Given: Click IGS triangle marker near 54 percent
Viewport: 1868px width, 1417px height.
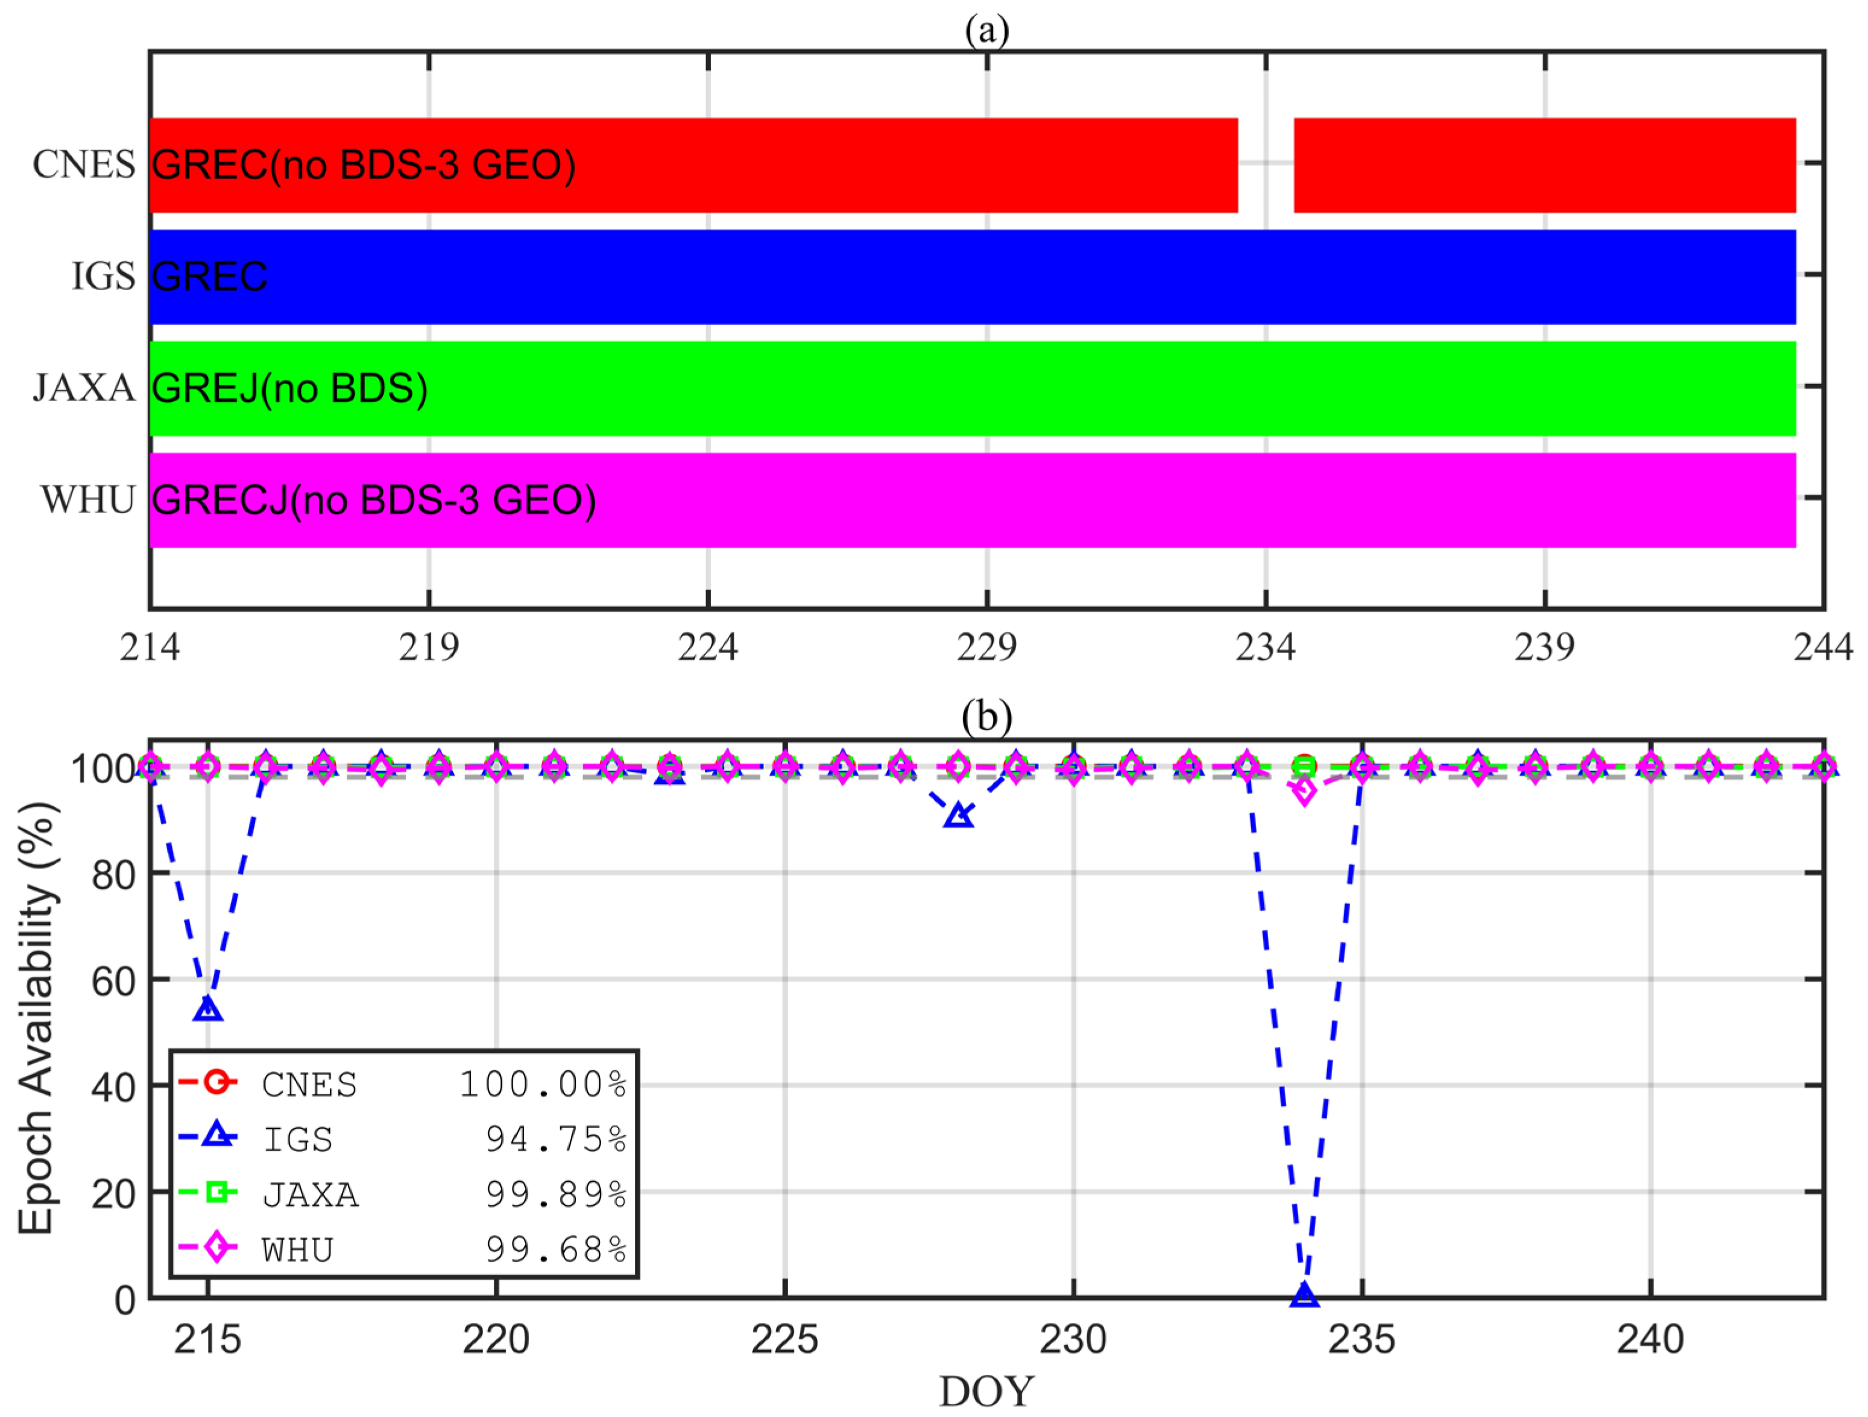Looking at the screenshot, I should coord(208,1009).
